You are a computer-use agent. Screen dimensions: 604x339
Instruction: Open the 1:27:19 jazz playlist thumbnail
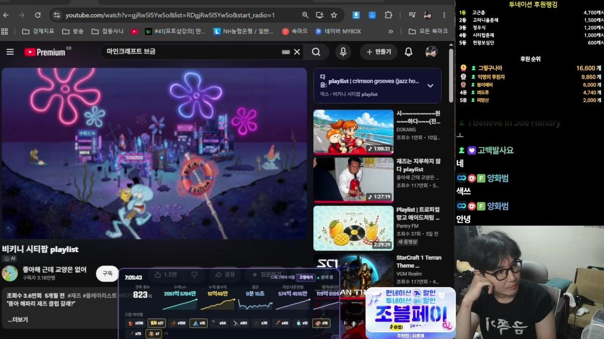coord(353,180)
